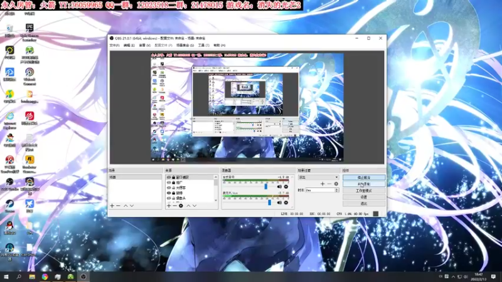Open 设置 settings button in Controls

[x=364, y=197]
